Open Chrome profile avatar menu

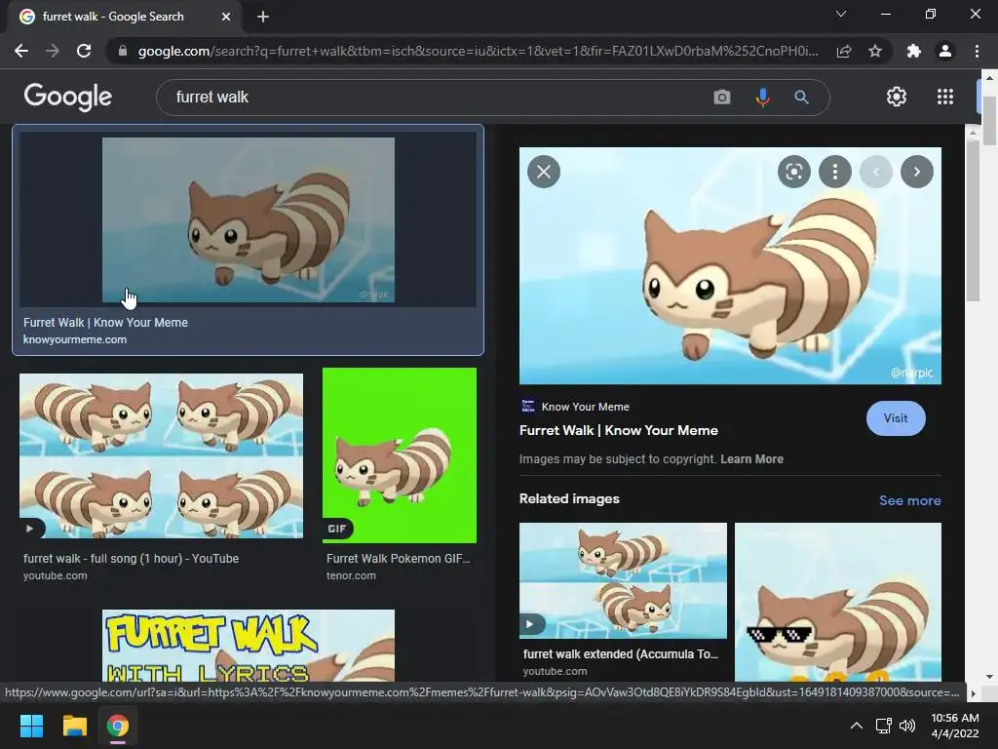945,51
